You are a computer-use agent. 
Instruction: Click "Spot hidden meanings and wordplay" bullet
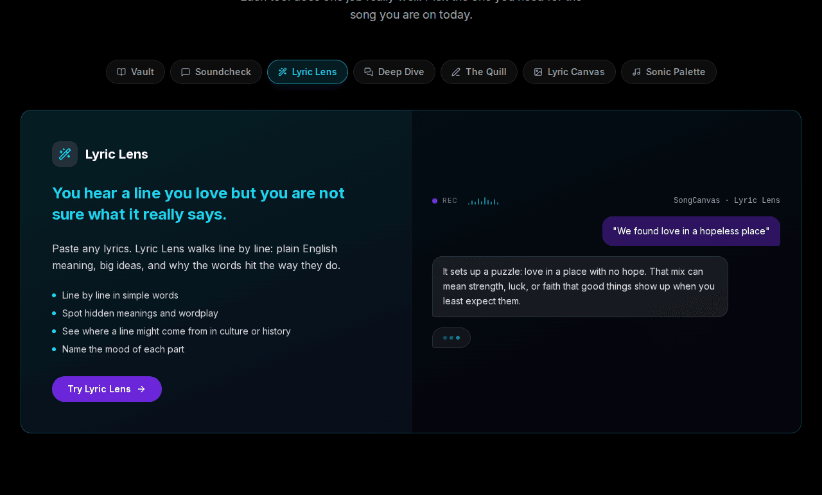140,313
